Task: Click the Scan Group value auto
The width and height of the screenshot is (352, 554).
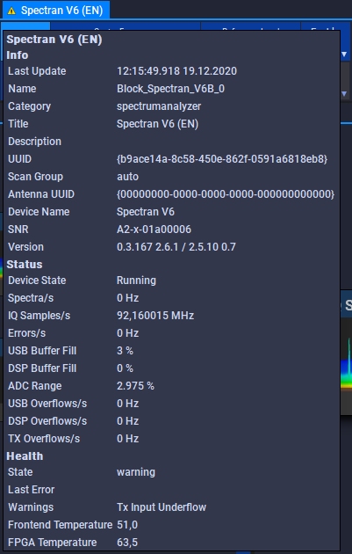Action: coord(127,177)
